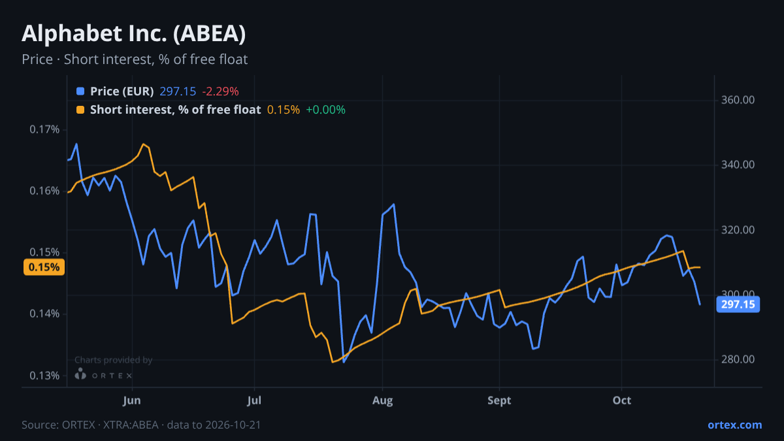Screen dimensions: 784x441
Task: Click the 340.00 right axis label
Action: coord(739,165)
